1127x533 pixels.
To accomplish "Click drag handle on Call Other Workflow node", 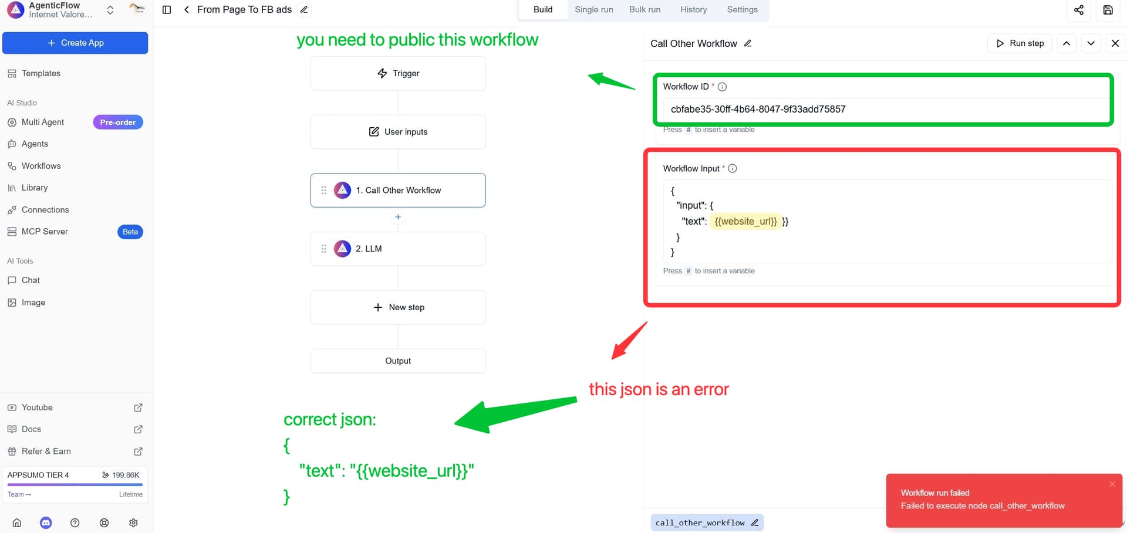I will click(x=323, y=190).
